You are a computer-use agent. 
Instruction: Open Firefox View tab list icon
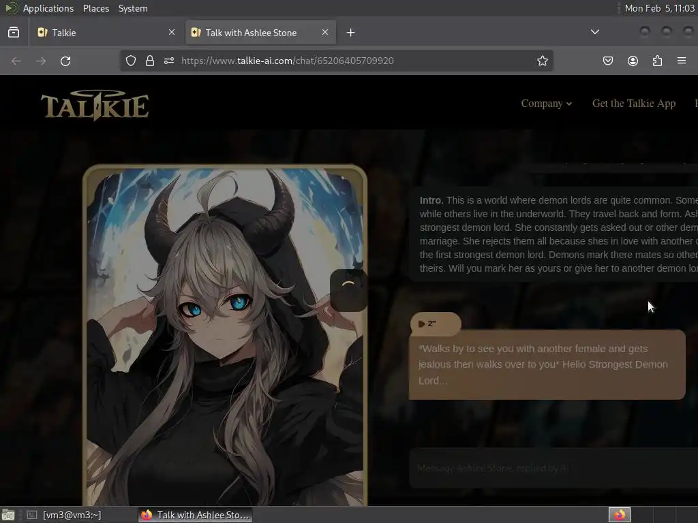click(x=14, y=33)
